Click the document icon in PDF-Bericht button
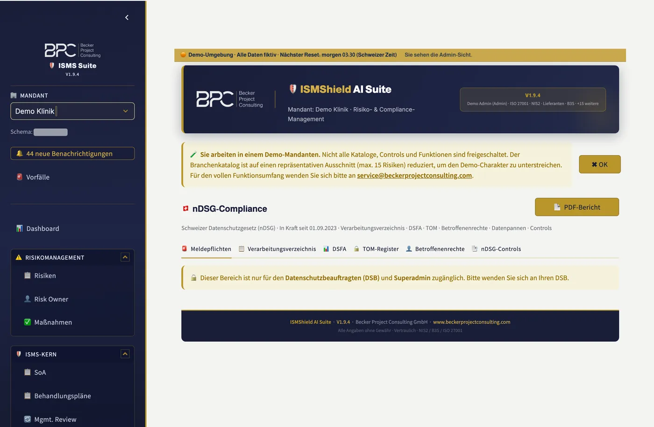This screenshot has height=427, width=654. [557, 207]
